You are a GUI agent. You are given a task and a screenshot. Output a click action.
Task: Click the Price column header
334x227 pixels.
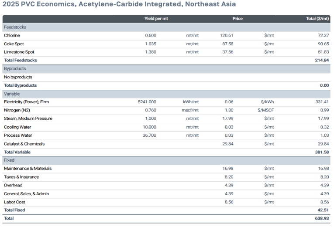(x=238, y=19)
